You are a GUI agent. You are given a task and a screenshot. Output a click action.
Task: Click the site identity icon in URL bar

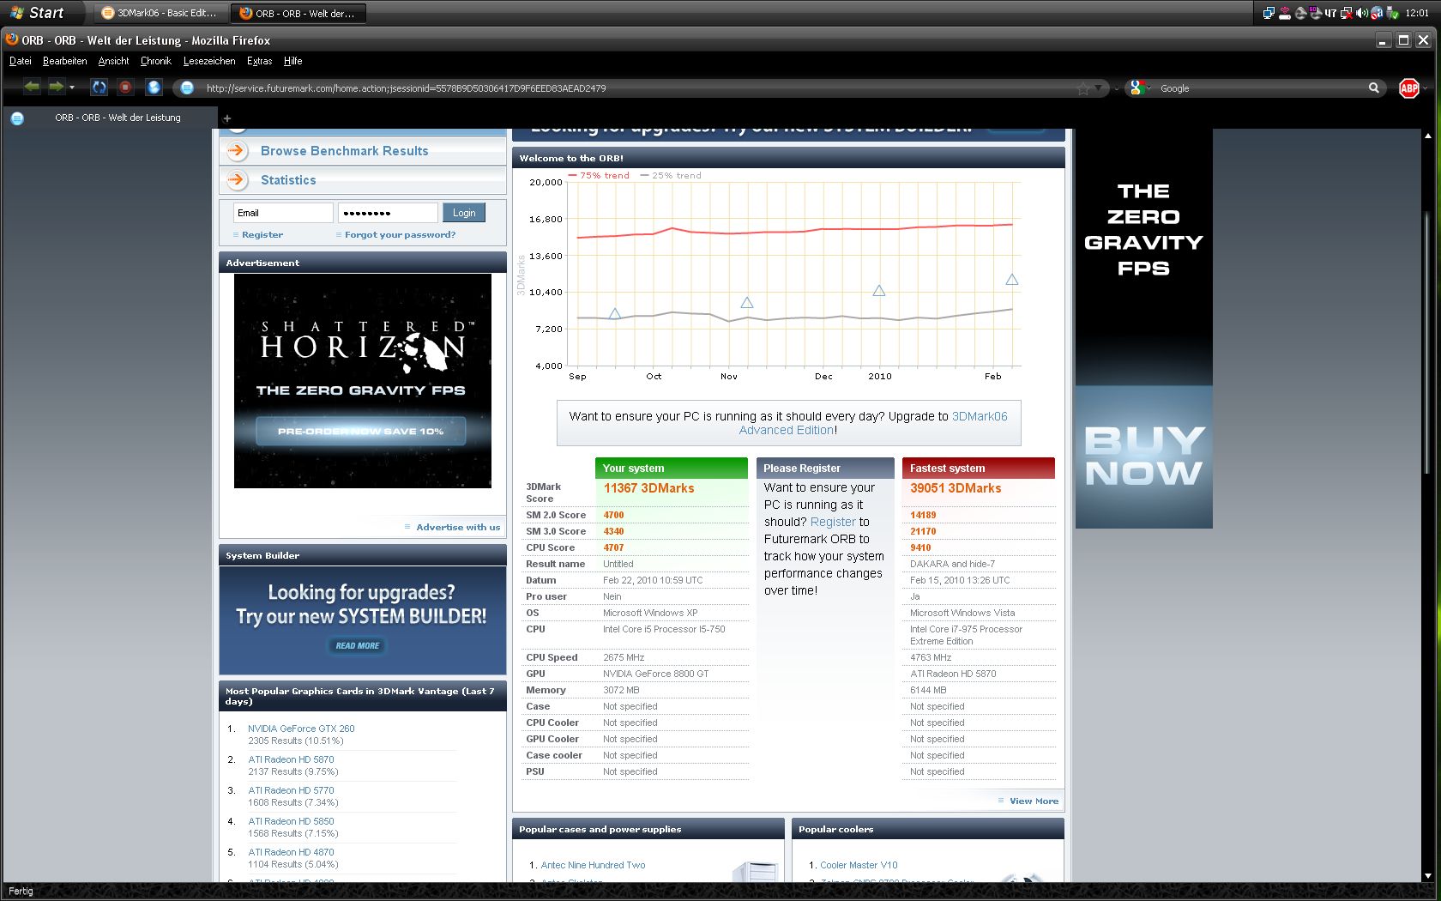pos(187,88)
